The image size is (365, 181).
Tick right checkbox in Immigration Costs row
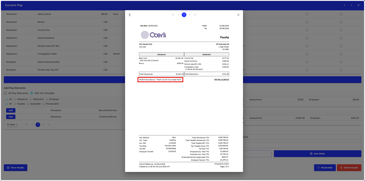[x=341, y=54]
